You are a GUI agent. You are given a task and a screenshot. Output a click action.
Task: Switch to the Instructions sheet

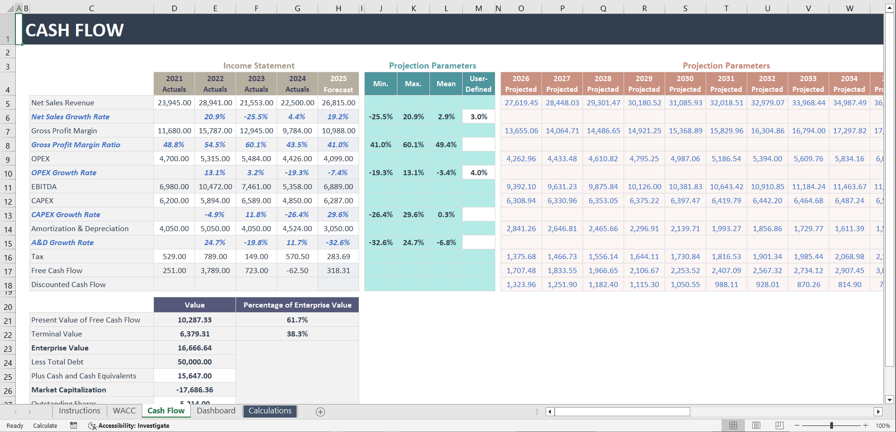click(x=79, y=411)
